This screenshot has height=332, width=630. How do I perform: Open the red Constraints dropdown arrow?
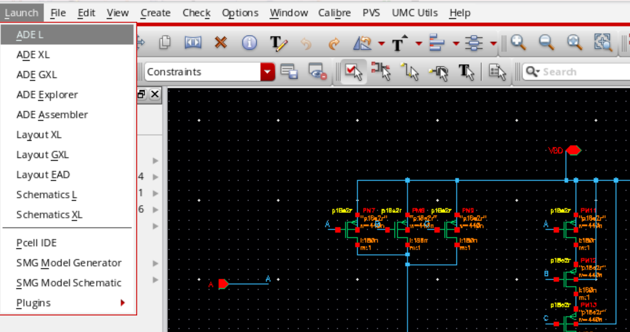[x=267, y=72]
